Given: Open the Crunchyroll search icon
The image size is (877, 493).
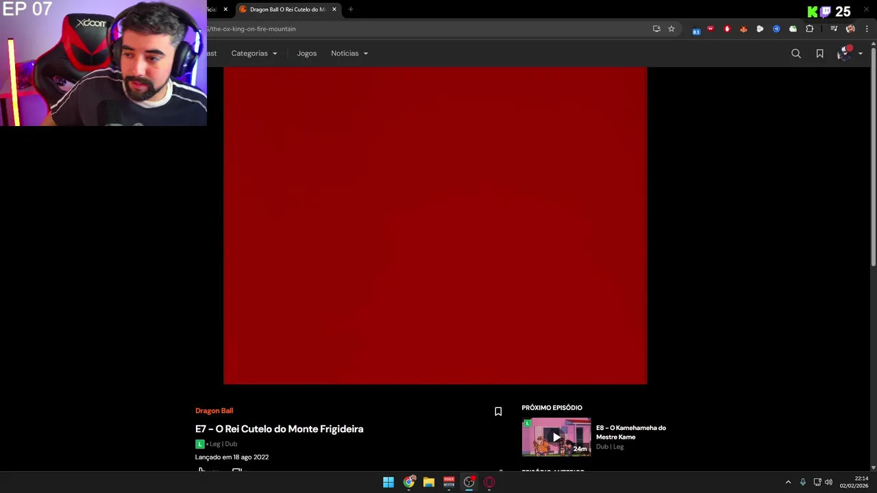Looking at the screenshot, I should [x=796, y=53].
